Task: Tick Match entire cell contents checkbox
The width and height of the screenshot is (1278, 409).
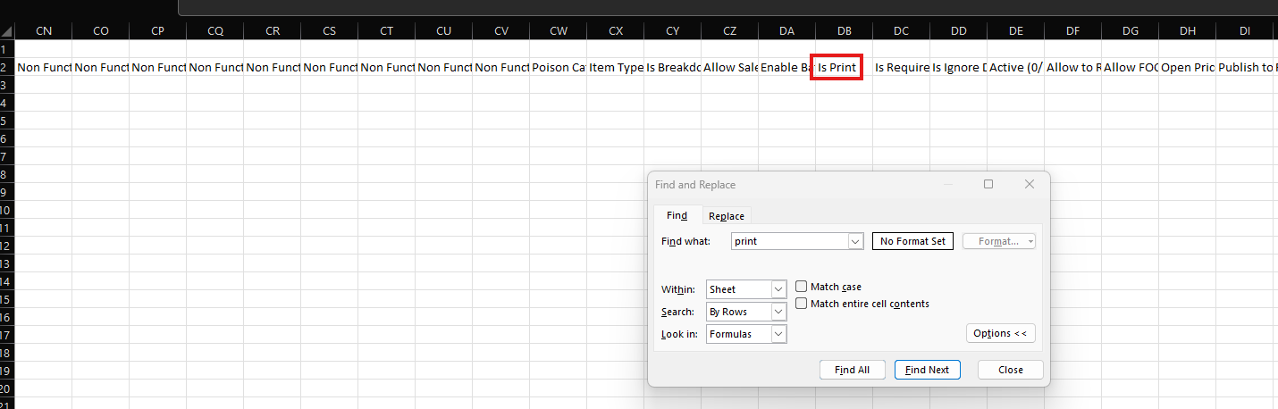Action: 802,304
